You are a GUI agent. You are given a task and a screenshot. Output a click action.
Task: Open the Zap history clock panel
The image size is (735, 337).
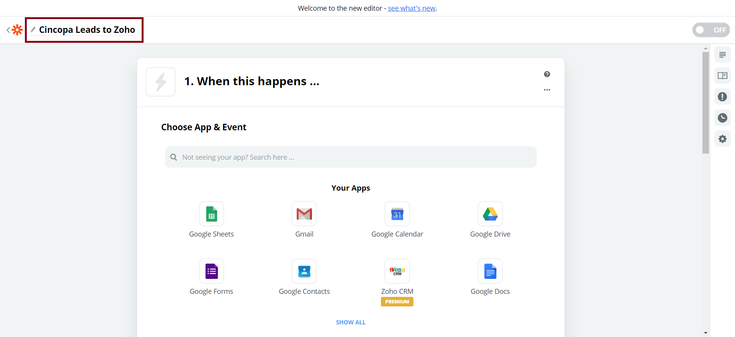[722, 118]
